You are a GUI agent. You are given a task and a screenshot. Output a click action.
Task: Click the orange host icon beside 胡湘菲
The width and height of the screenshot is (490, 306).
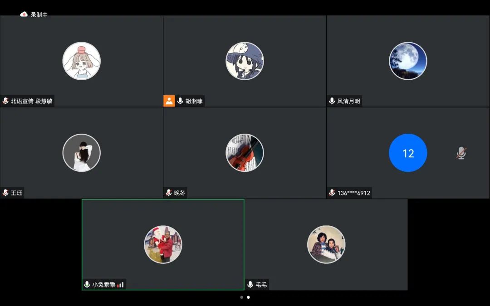pos(169,101)
